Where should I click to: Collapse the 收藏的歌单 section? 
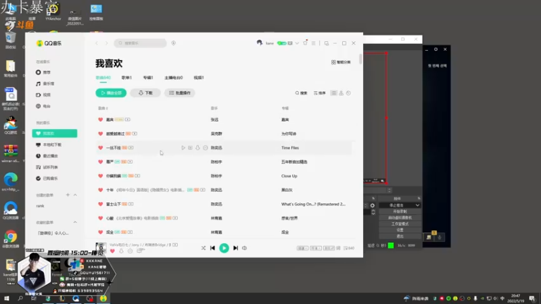[75, 222]
